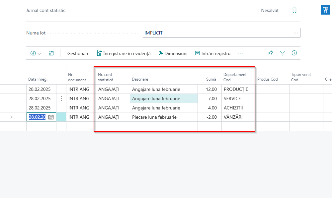Show row options for SERVICE line
The image size is (332, 199).
[x=61, y=99]
